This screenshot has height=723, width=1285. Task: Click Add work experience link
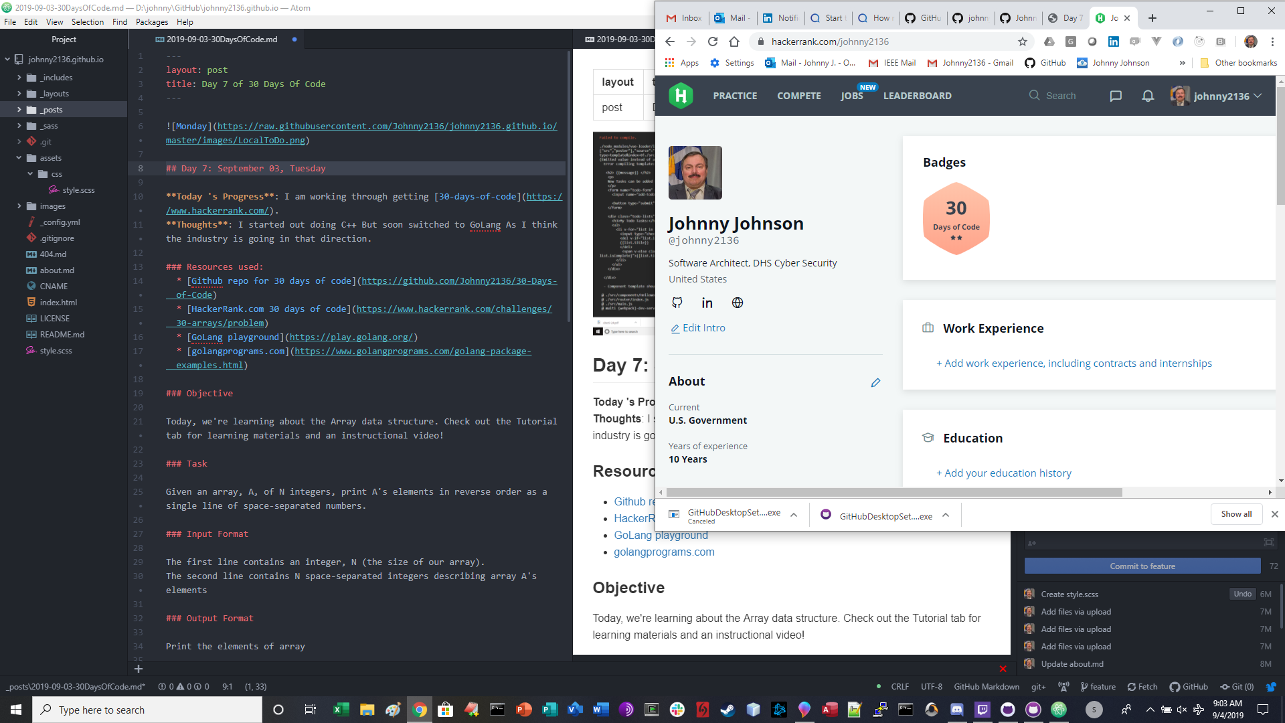click(x=1074, y=363)
